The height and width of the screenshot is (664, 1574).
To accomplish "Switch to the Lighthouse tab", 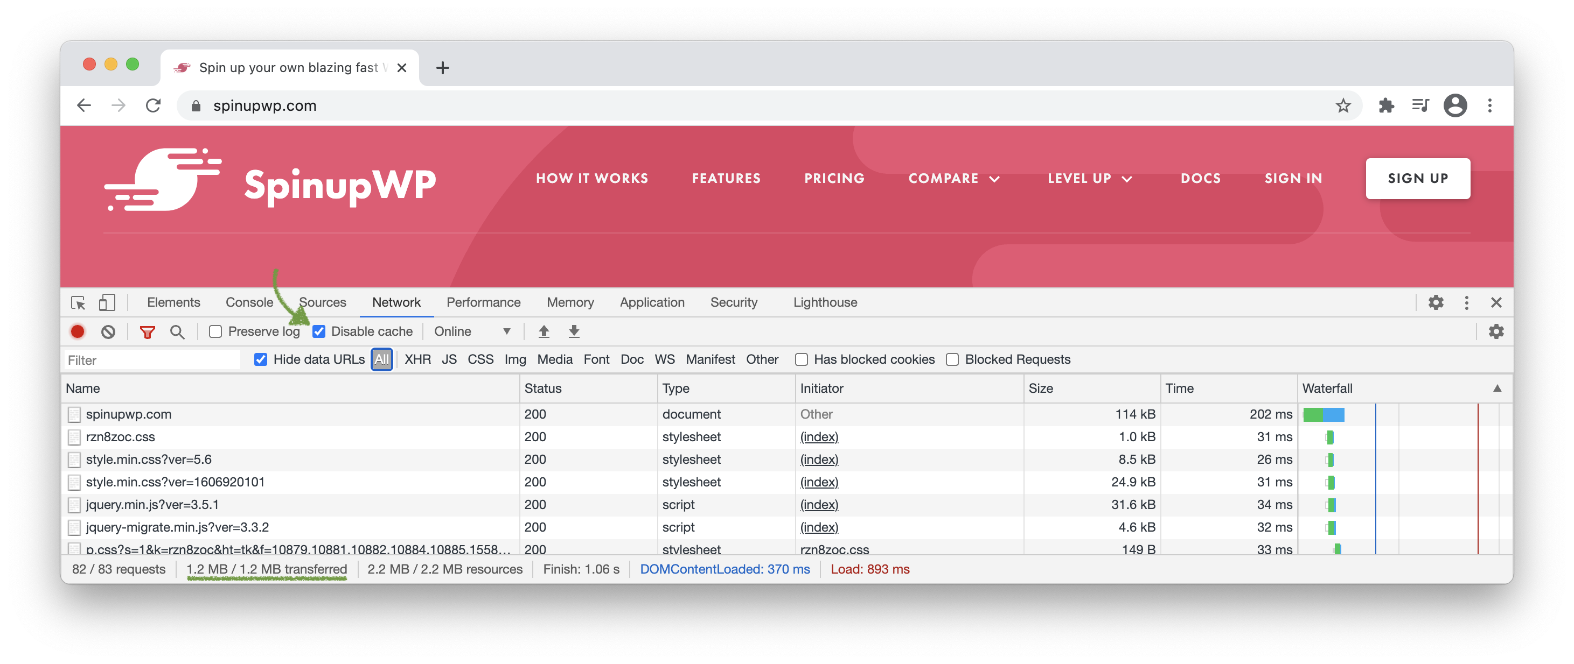I will click(825, 303).
